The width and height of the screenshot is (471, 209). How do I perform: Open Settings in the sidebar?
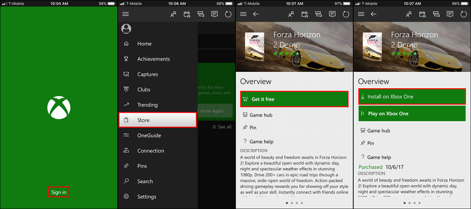[158, 197]
